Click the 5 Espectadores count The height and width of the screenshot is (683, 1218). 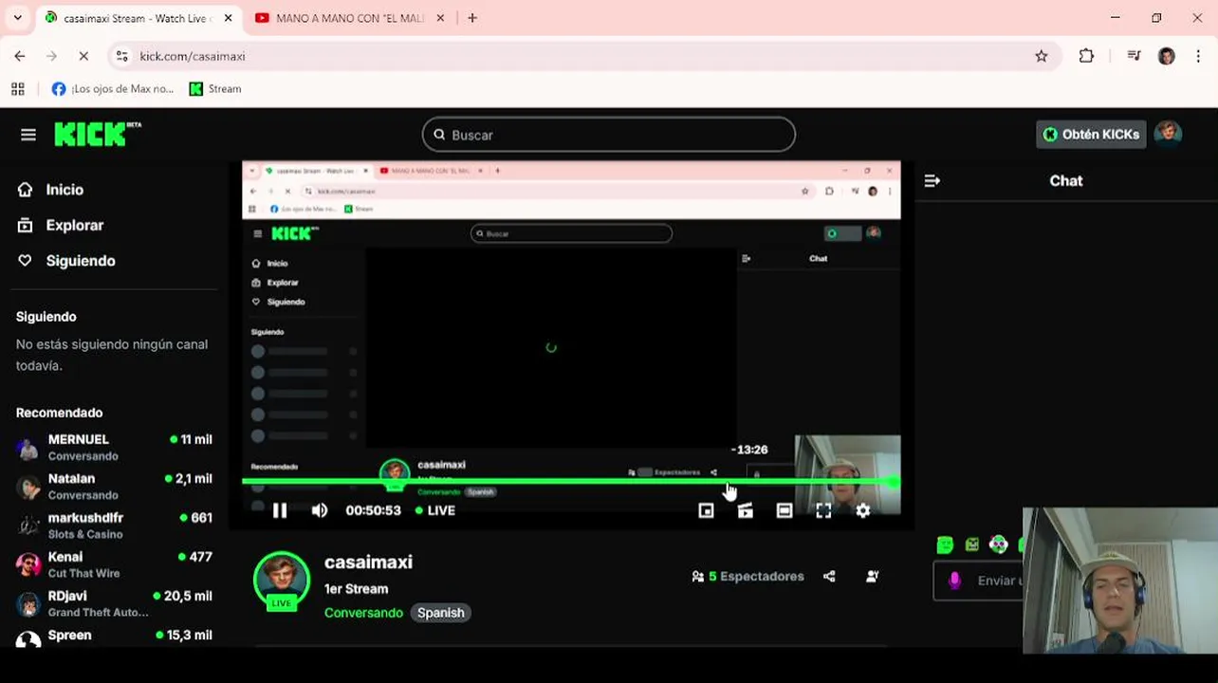coord(747,576)
